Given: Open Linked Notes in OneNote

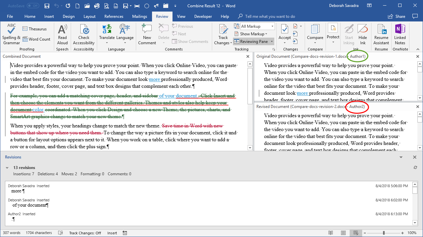Looking at the screenshot, I should (400, 34).
